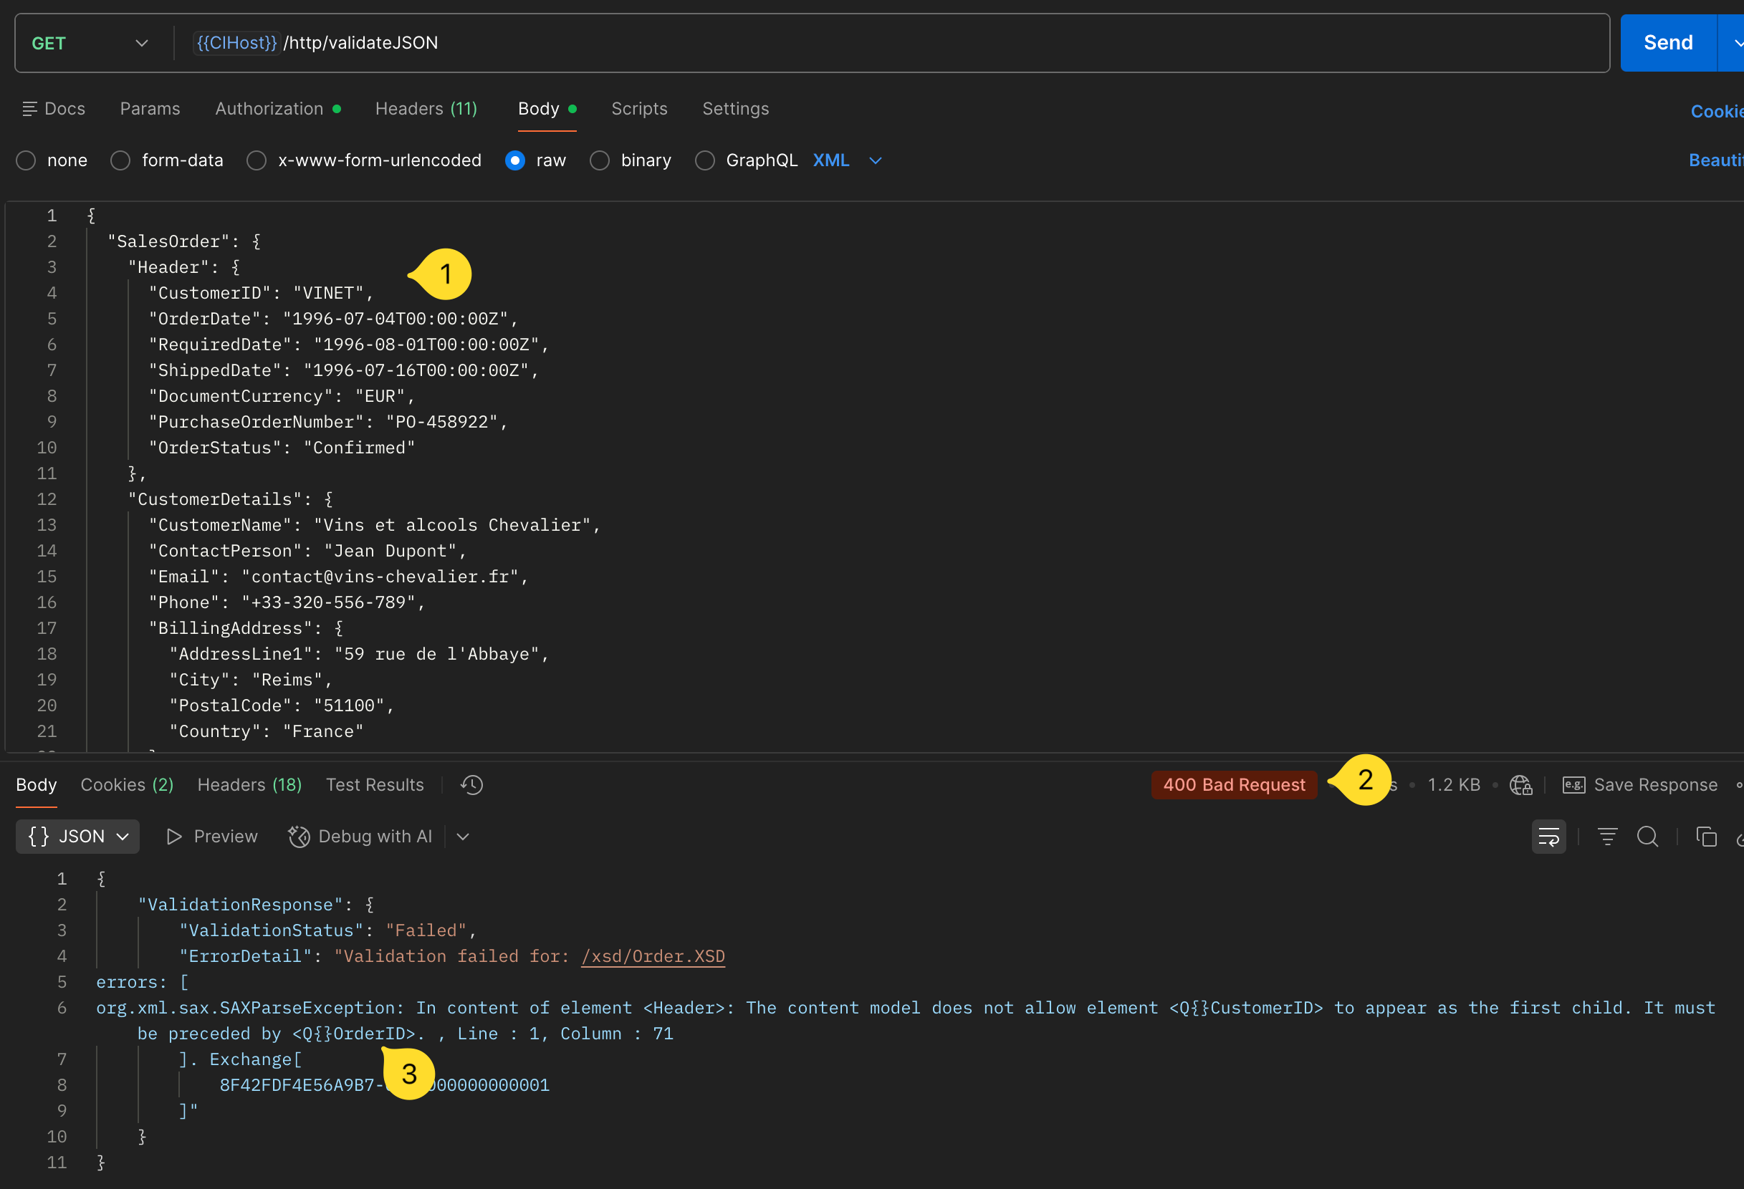1744x1189 pixels.
Task: Expand the JSON response format dropdown
Action: click(x=123, y=836)
